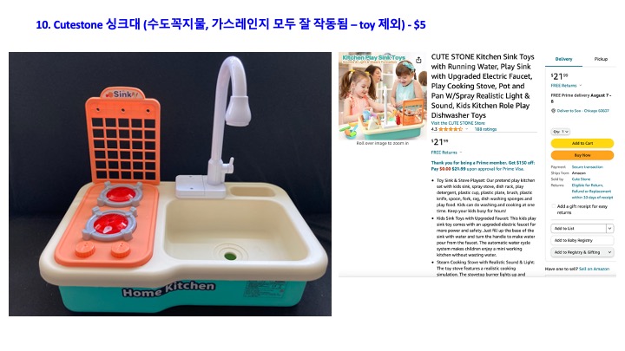Image resolution: width=625 pixels, height=351 pixels.
Task: Click the share icon on product image
Action: coord(418,60)
